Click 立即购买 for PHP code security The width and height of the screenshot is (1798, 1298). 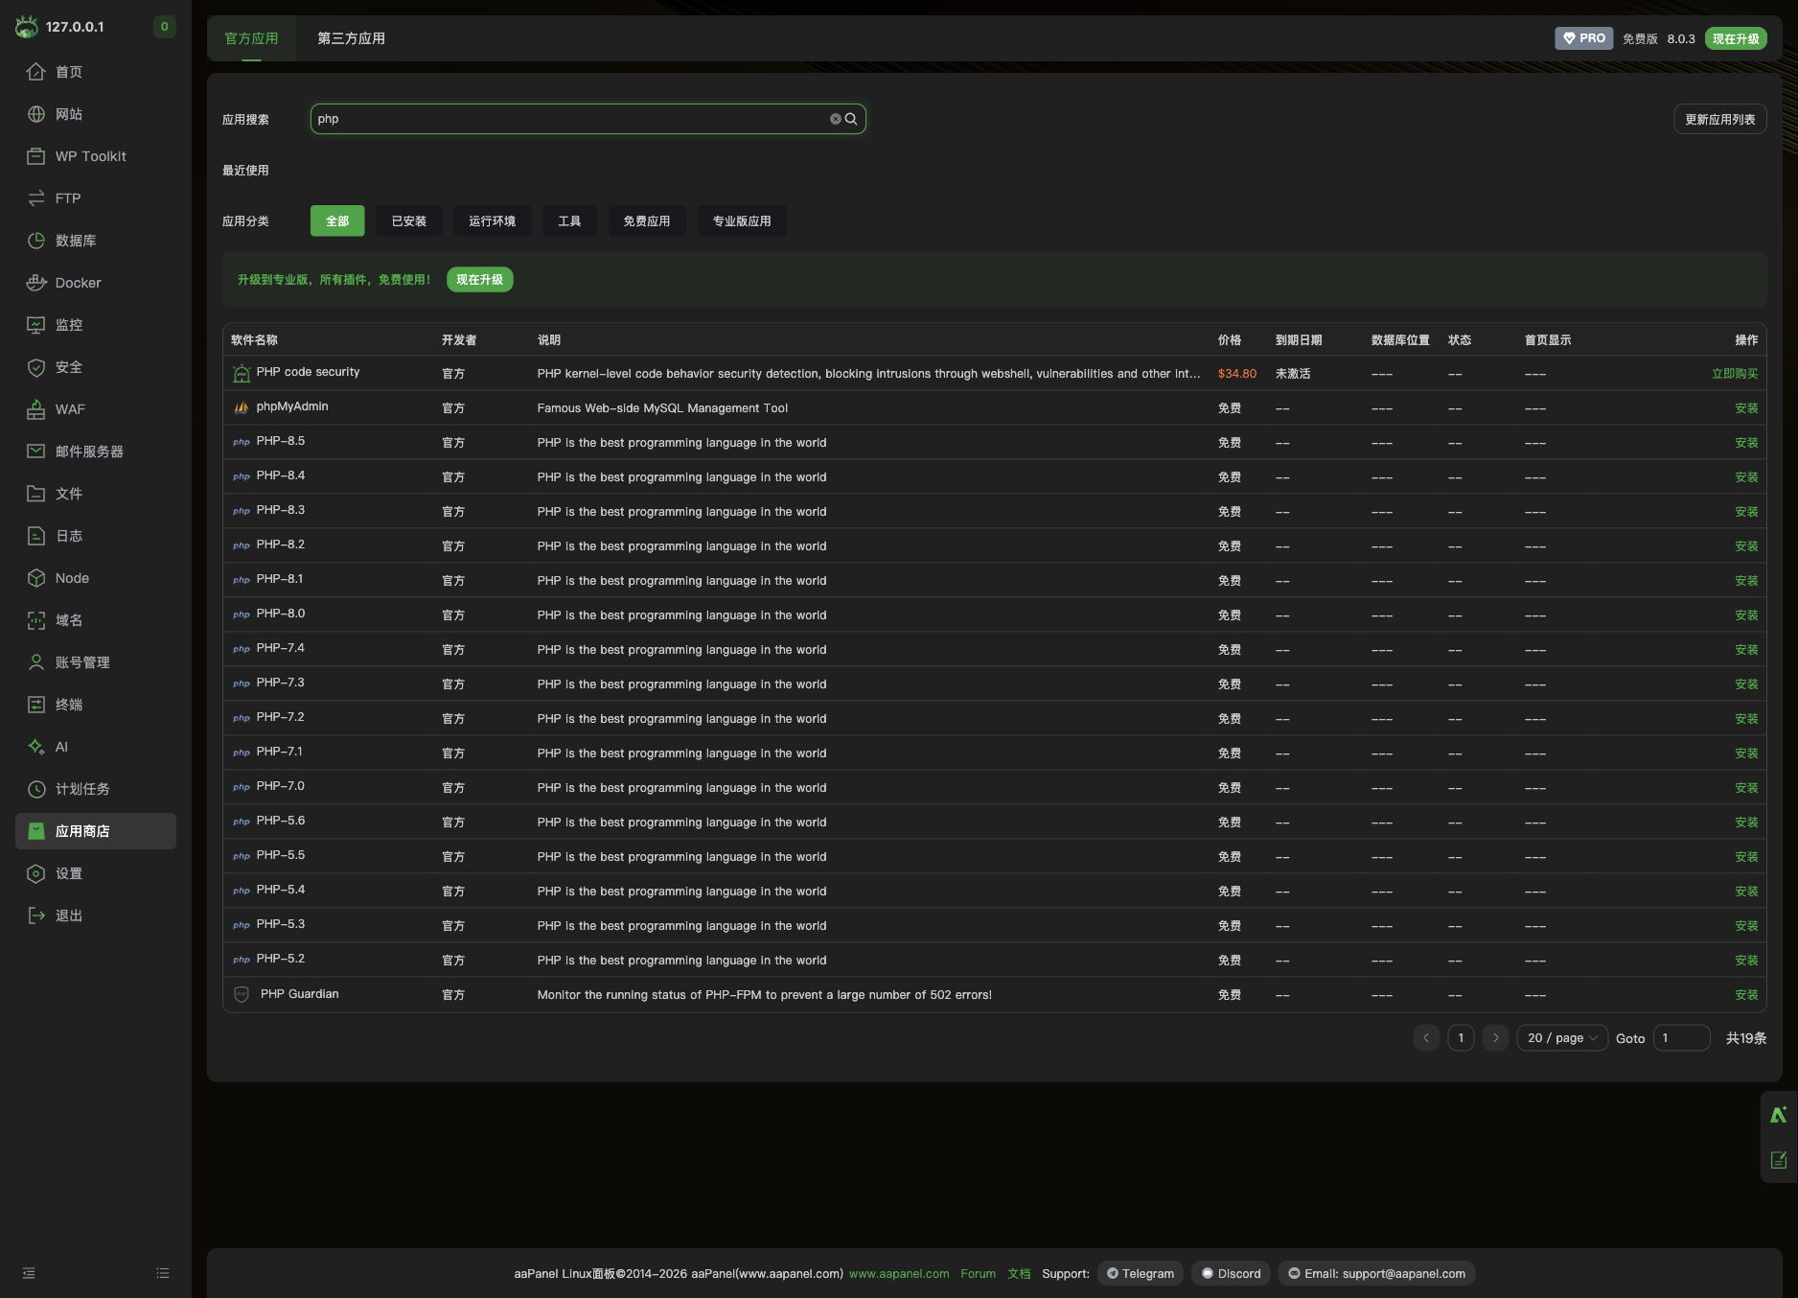[x=1735, y=374]
